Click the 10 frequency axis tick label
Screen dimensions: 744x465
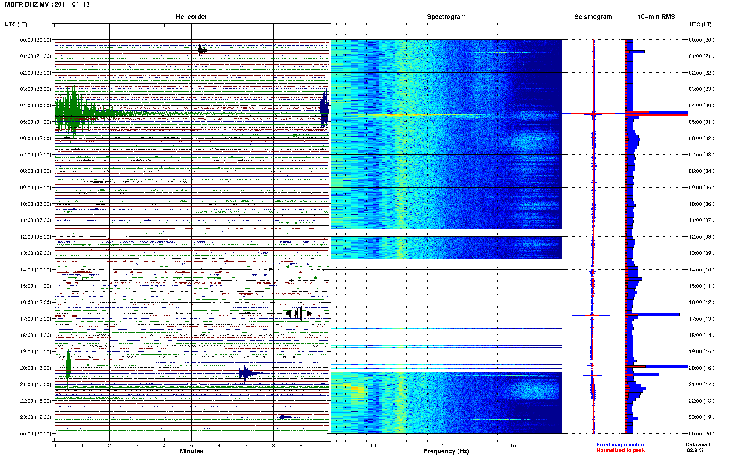(x=513, y=445)
